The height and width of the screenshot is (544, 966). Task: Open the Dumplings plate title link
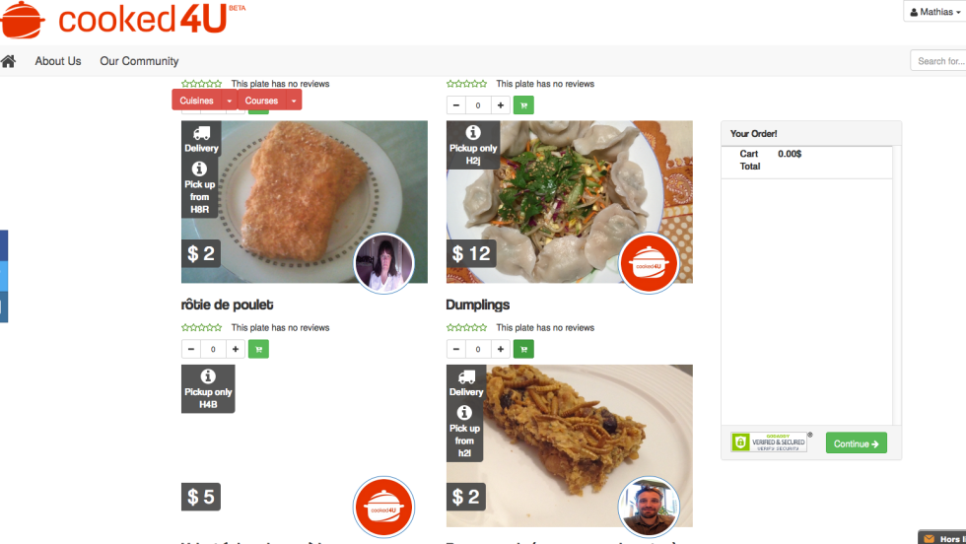477,305
